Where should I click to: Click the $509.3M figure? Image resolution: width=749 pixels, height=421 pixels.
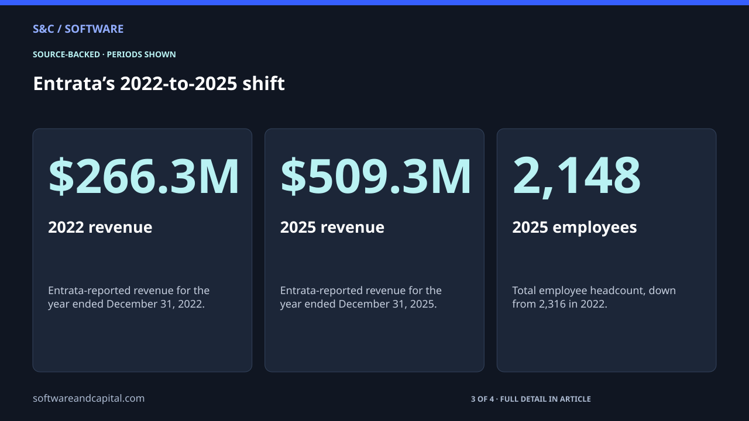[376, 175]
